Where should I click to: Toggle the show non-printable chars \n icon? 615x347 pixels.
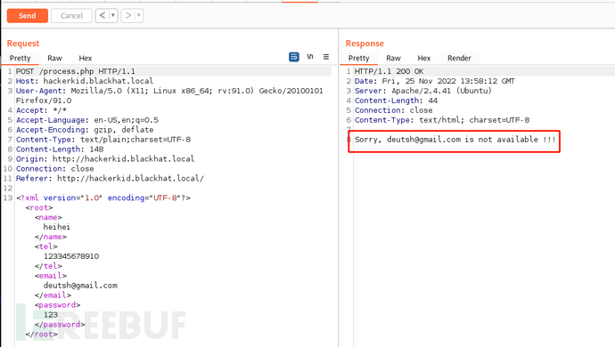coord(310,57)
